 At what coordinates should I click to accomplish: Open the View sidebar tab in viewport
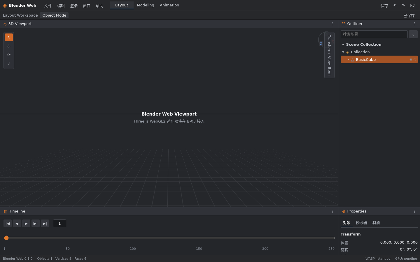[x=329, y=60]
